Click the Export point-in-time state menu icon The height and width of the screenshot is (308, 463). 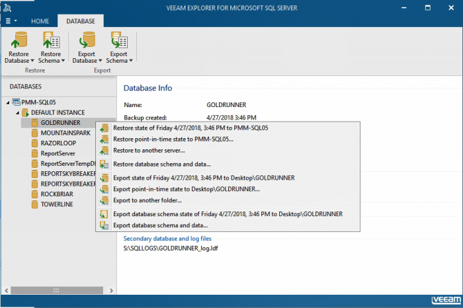click(104, 189)
